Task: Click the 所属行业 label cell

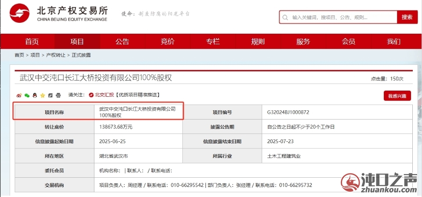Action: [222, 156]
